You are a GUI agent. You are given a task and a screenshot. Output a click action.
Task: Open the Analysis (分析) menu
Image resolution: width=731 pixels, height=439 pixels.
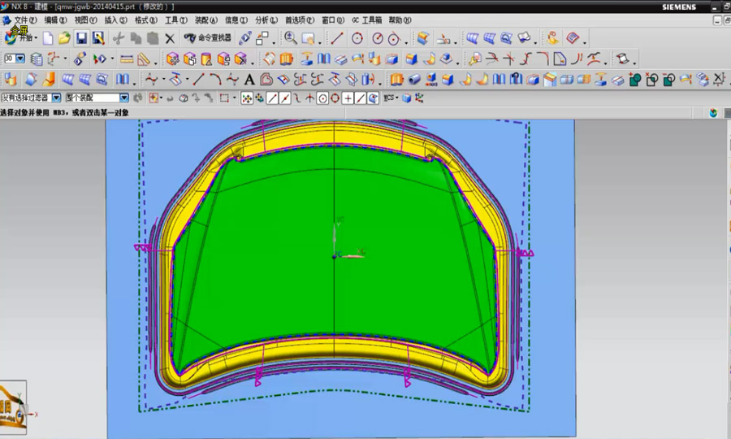(265, 20)
